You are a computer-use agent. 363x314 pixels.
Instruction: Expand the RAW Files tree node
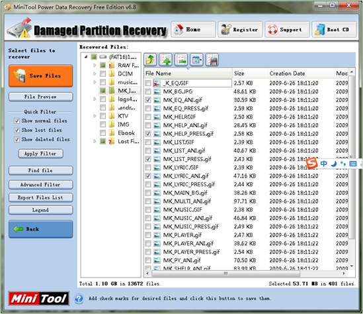(95, 66)
